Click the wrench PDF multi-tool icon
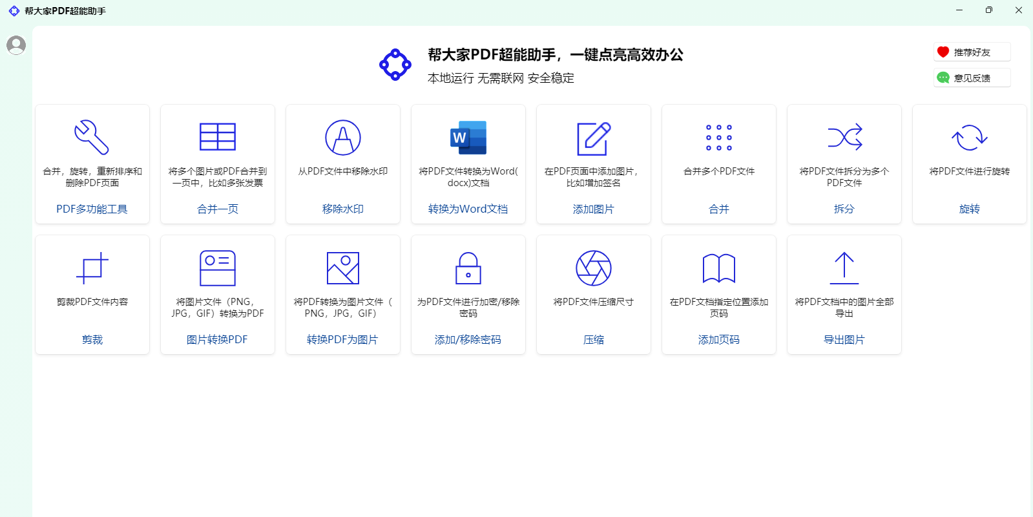The image size is (1033, 517). [x=92, y=138]
